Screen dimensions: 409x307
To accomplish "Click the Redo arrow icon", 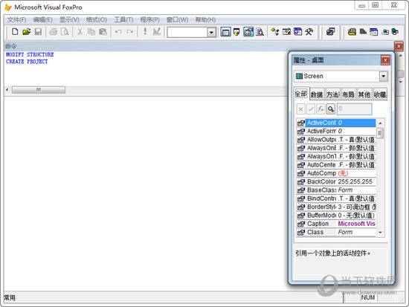I will tap(129, 32).
